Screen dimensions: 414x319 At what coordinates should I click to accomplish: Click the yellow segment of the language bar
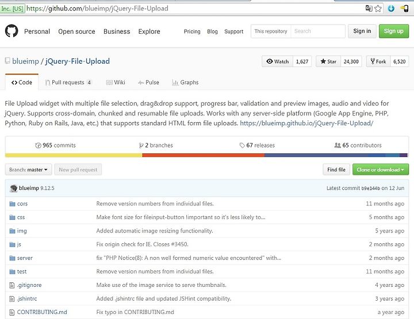[74, 155]
